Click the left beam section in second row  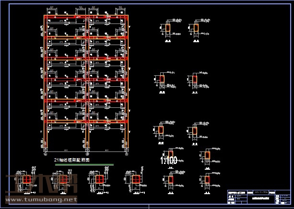tap(162, 79)
